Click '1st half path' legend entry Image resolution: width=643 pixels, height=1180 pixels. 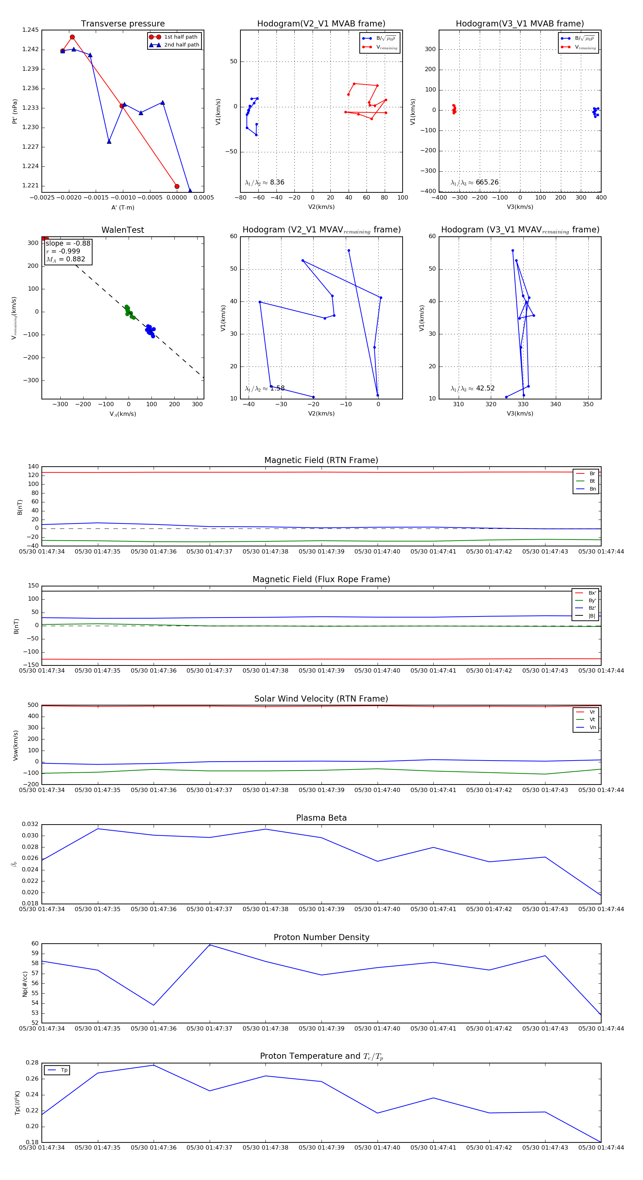pos(174,37)
